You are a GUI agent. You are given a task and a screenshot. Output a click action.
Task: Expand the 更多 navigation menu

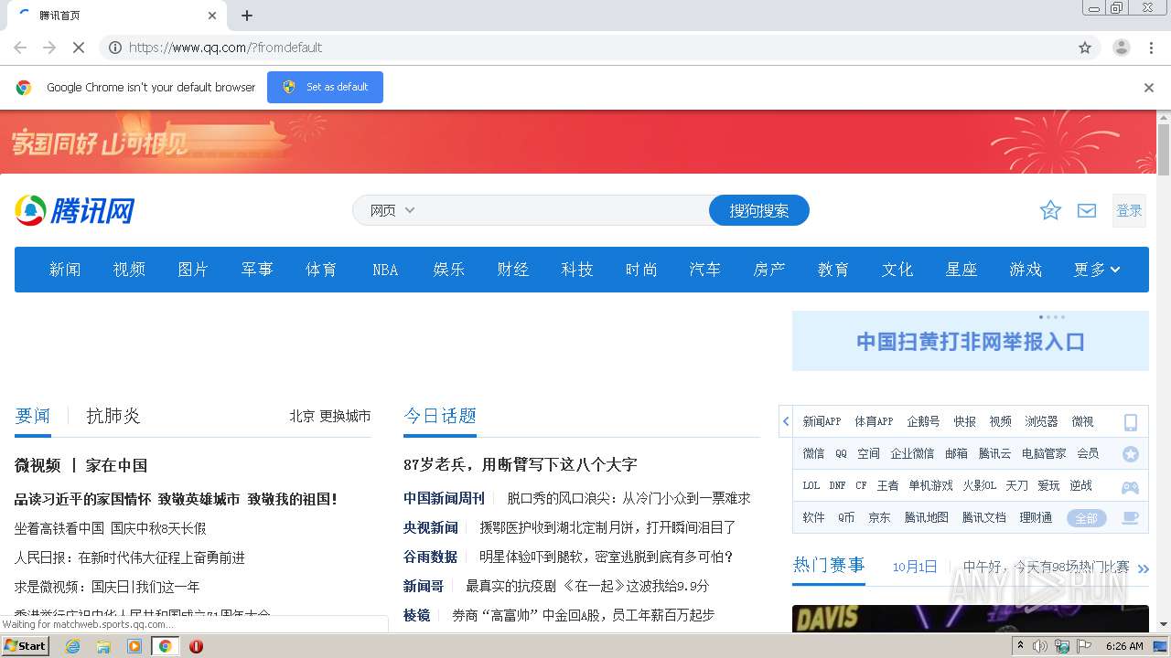pos(1097,270)
